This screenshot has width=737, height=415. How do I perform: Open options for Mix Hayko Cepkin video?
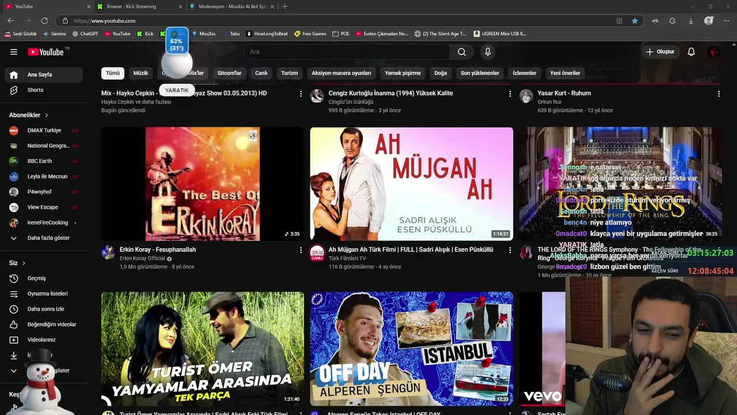click(x=301, y=93)
